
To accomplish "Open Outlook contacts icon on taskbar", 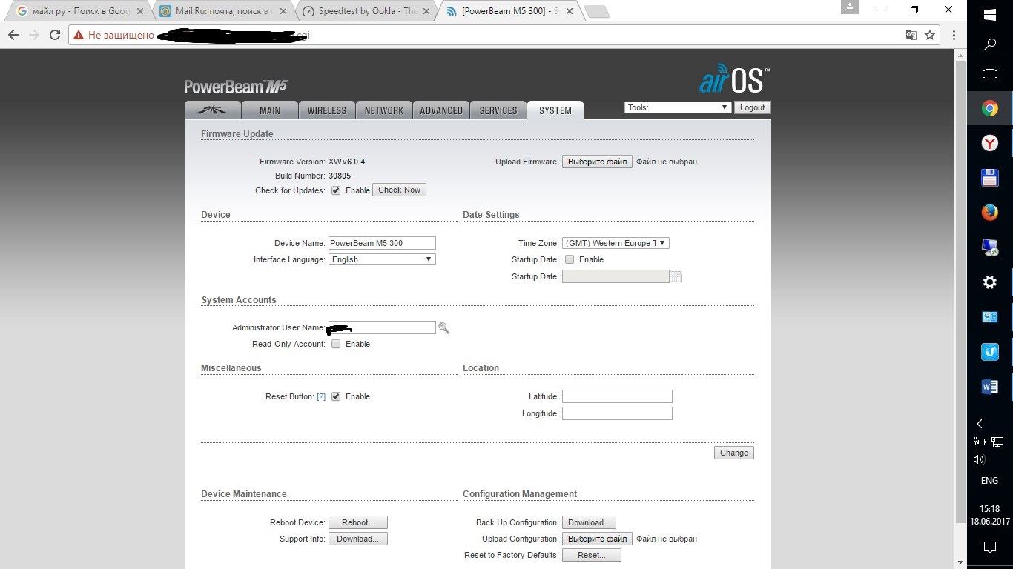I will tap(989, 317).
